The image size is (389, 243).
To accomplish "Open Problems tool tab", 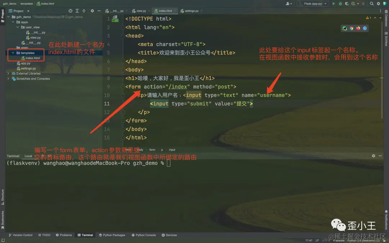I will click(64, 235).
